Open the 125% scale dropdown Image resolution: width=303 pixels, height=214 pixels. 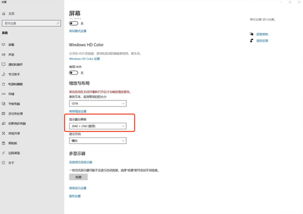98,103
